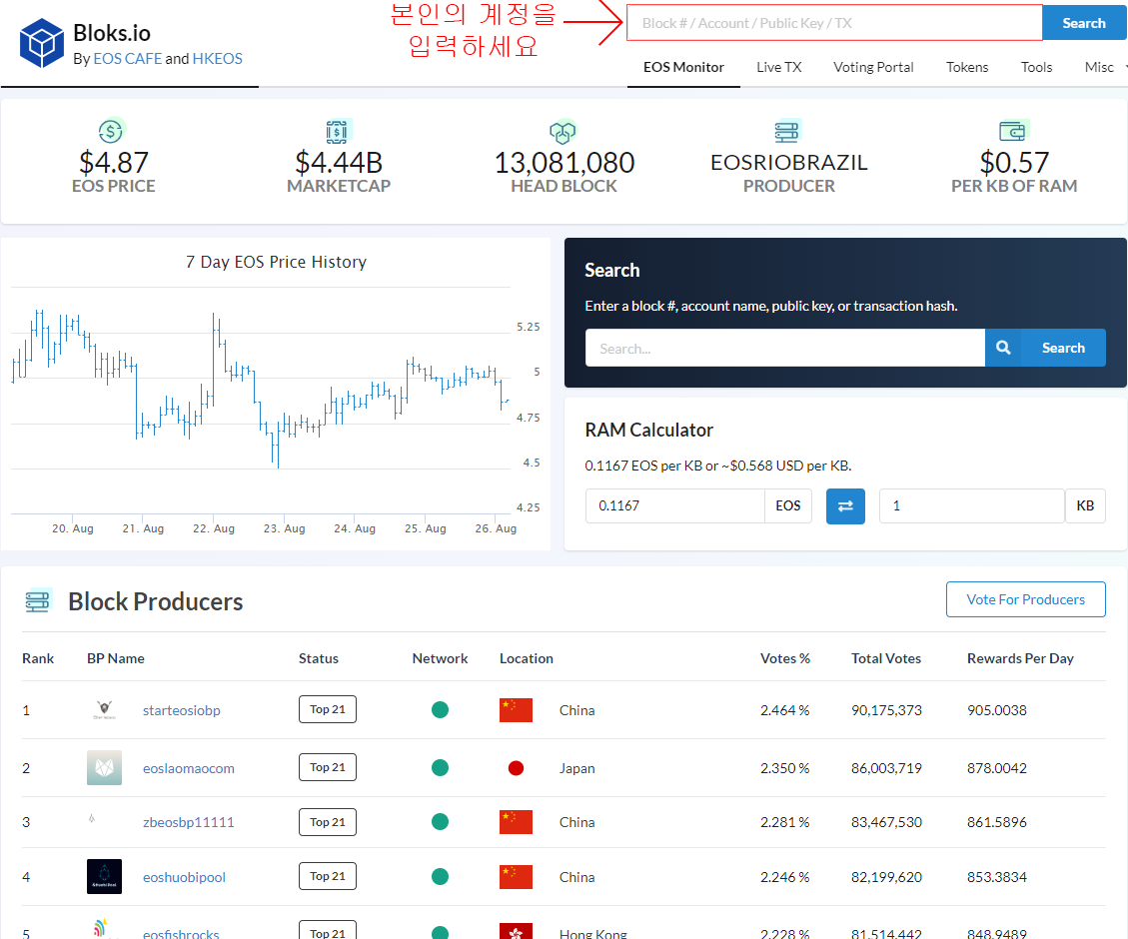This screenshot has height=939, width=1128.
Task: Click the EOSRIOBRAZIL producer name
Action: pyautogui.click(x=789, y=163)
